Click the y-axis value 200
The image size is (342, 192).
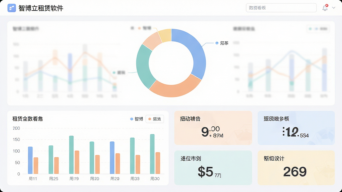tap(16, 128)
